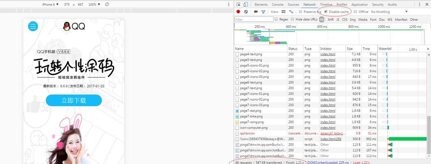
Task: Clear the network log
Action: (246, 12)
